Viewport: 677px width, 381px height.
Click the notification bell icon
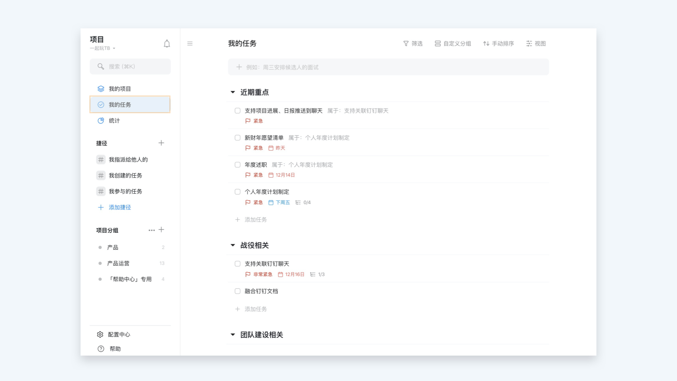click(x=167, y=44)
